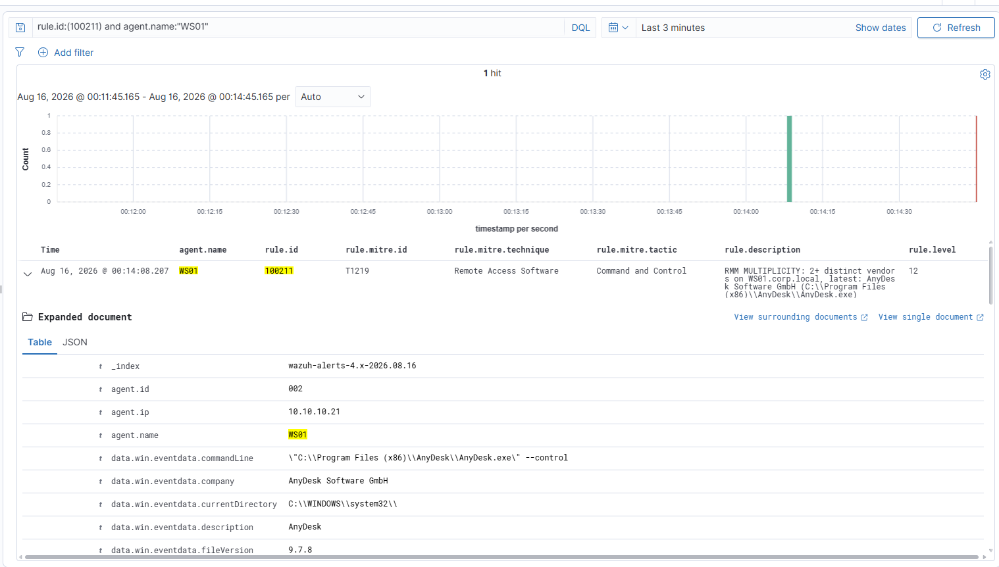
Task: Click the Command and Control cell
Action: (x=641, y=271)
